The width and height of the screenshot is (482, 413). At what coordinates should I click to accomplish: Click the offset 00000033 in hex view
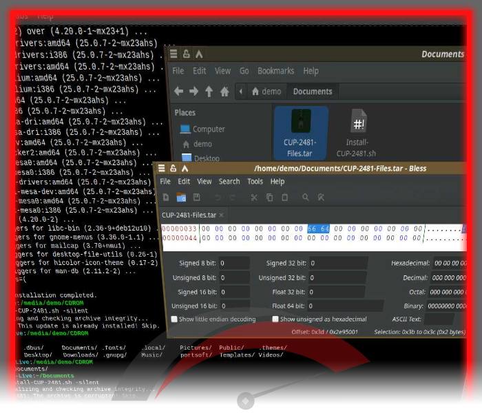pos(179,229)
